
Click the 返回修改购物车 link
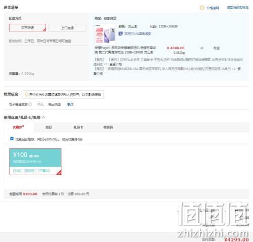pos(237,8)
